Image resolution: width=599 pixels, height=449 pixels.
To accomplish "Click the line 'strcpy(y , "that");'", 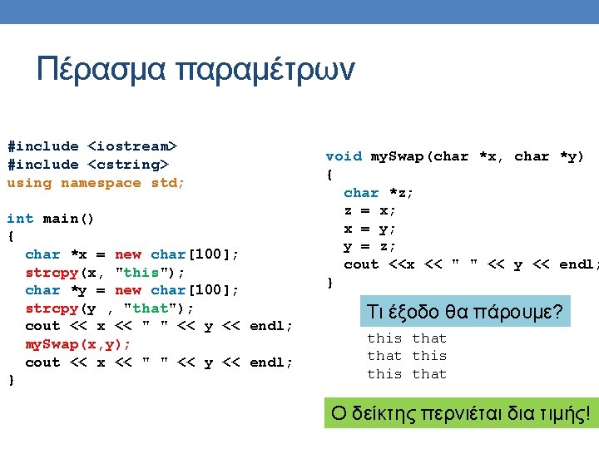I will (x=110, y=308).
